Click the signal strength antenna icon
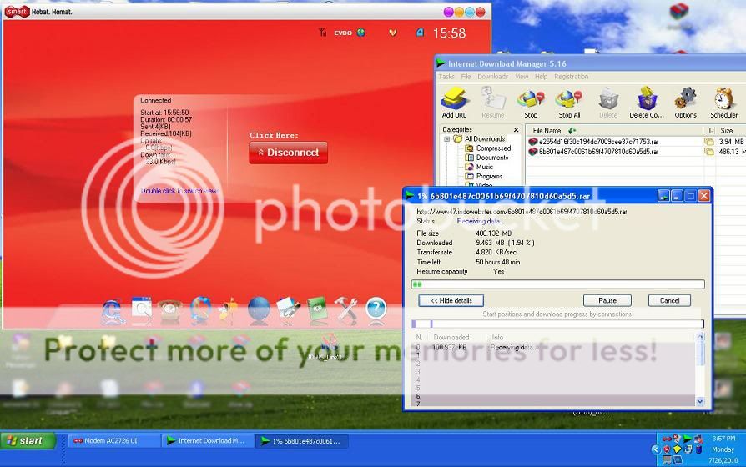The width and height of the screenshot is (746, 467). click(323, 33)
